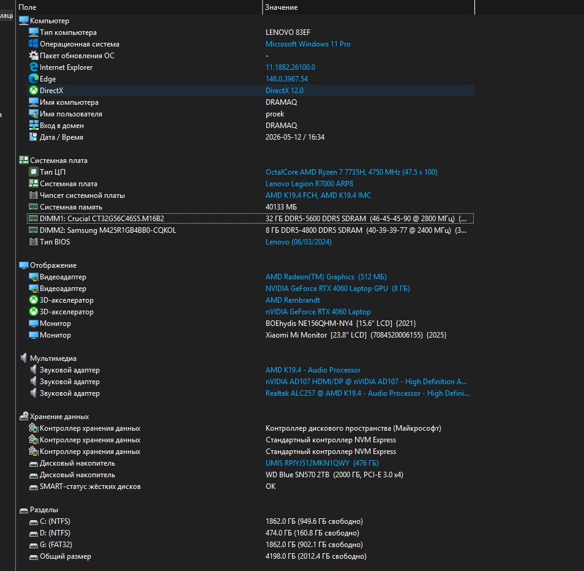Click the Хранение данных group icon
Screen dimensions: 584x571
[24, 417]
